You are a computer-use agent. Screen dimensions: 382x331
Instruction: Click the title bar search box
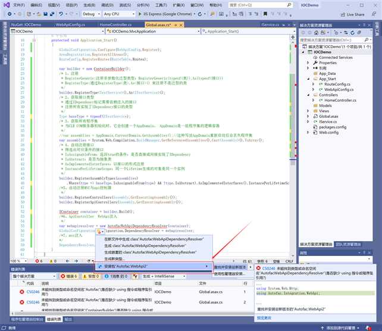click(261, 5)
